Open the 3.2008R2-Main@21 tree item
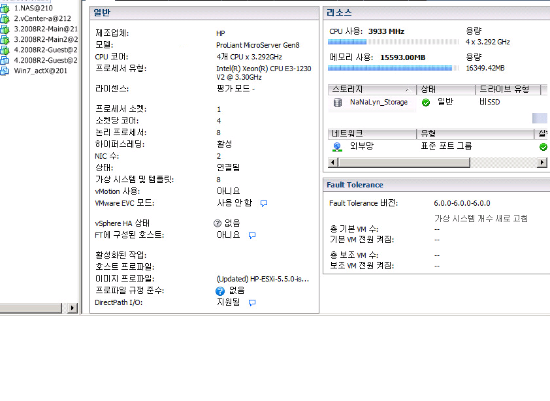Viewport: 550px width, 401px height. [46, 29]
